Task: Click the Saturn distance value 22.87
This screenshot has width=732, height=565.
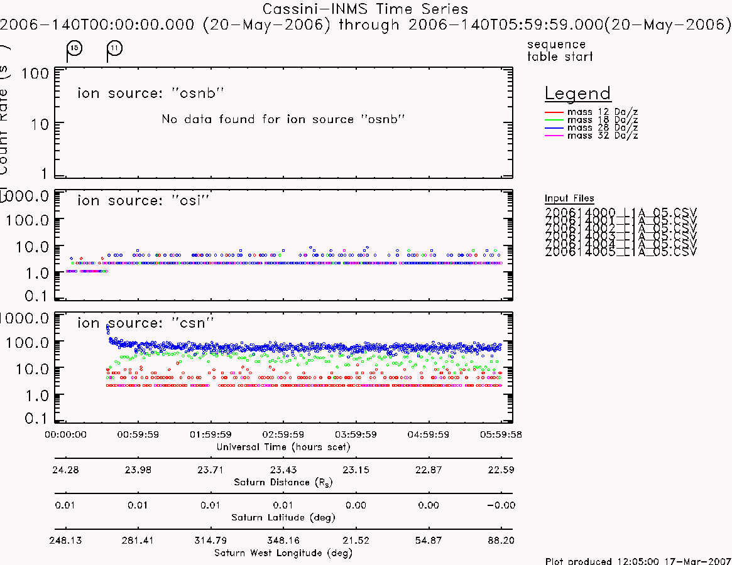Action: (x=428, y=470)
